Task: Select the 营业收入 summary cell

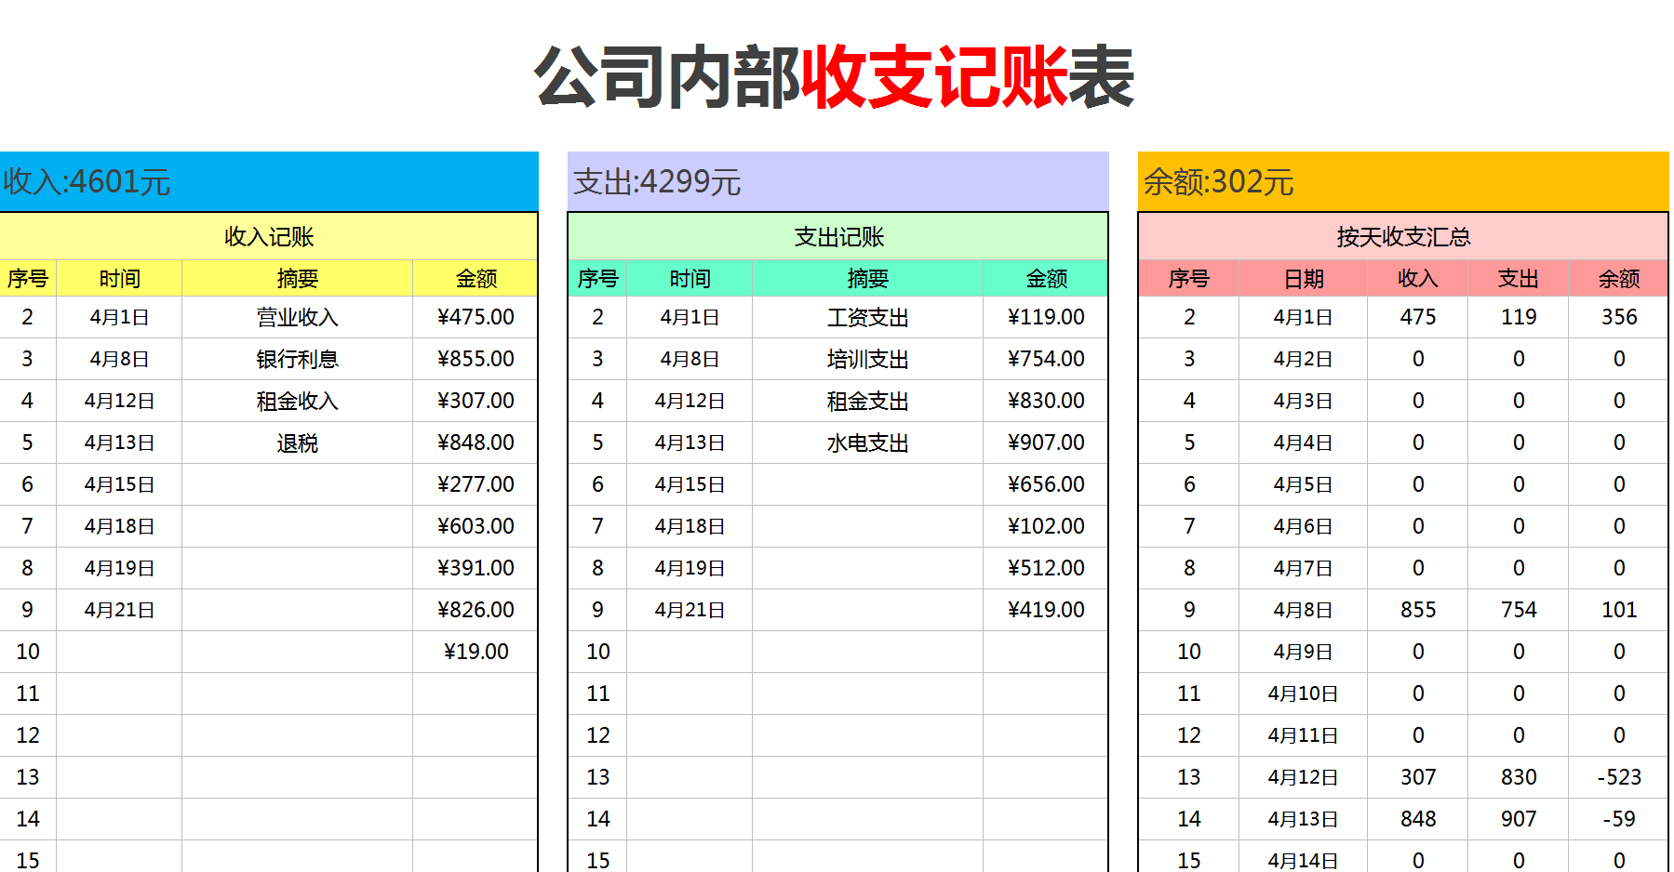Action: point(297,317)
